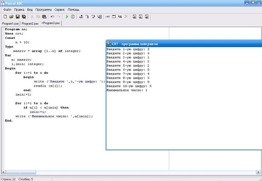This screenshot has width=262, height=181.
Task: Save all files with stacked floppy icon
Action: point(24,17)
